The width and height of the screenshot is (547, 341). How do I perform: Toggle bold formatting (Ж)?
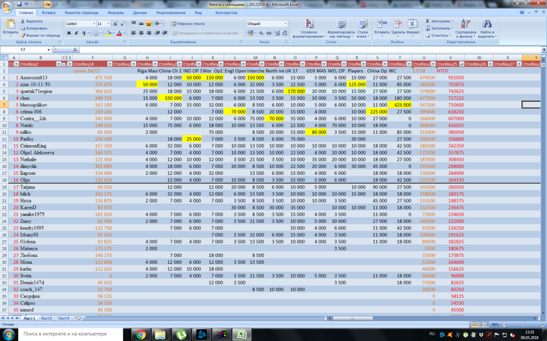(x=69, y=33)
